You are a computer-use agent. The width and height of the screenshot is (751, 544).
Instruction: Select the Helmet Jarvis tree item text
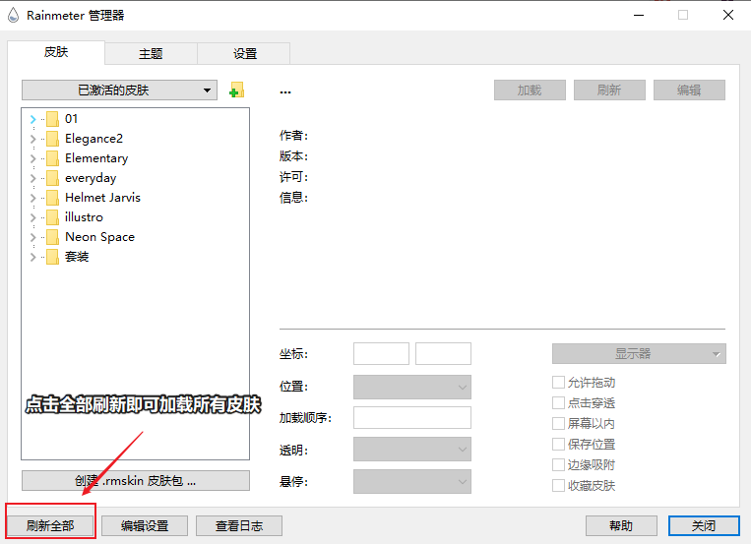[x=102, y=198]
